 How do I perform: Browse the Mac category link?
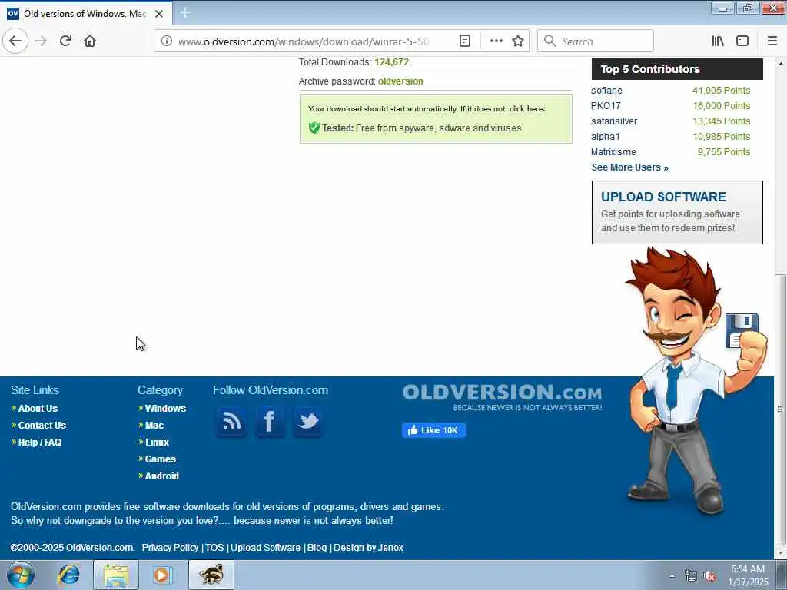tap(154, 426)
